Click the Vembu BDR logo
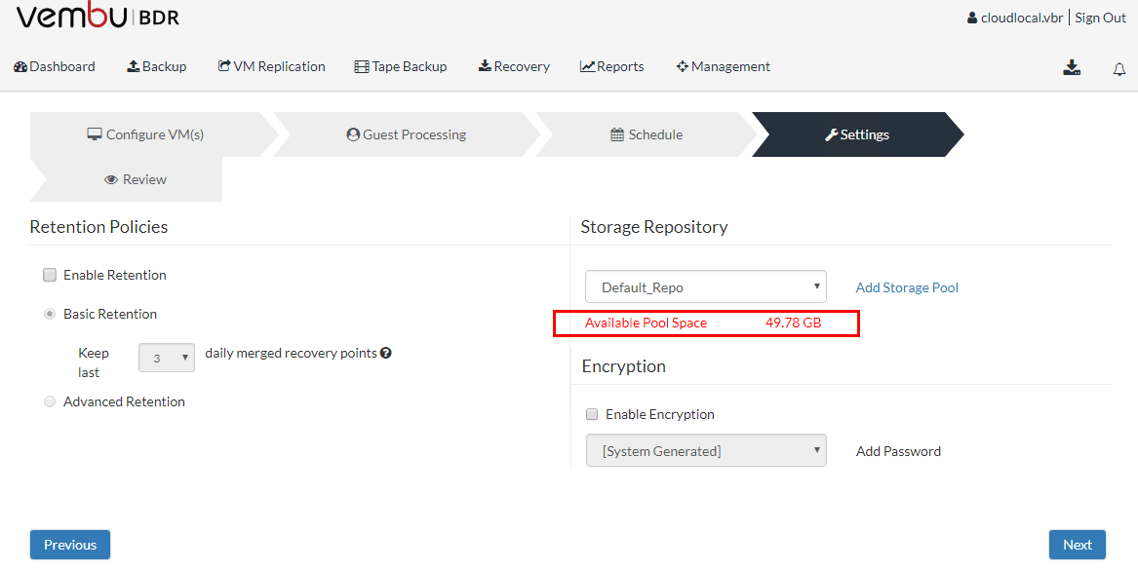The width and height of the screenshot is (1138, 571). [98, 18]
